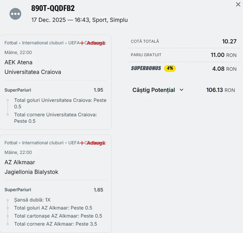Click the Șansă dublă: 1X selection

click(32, 200)
